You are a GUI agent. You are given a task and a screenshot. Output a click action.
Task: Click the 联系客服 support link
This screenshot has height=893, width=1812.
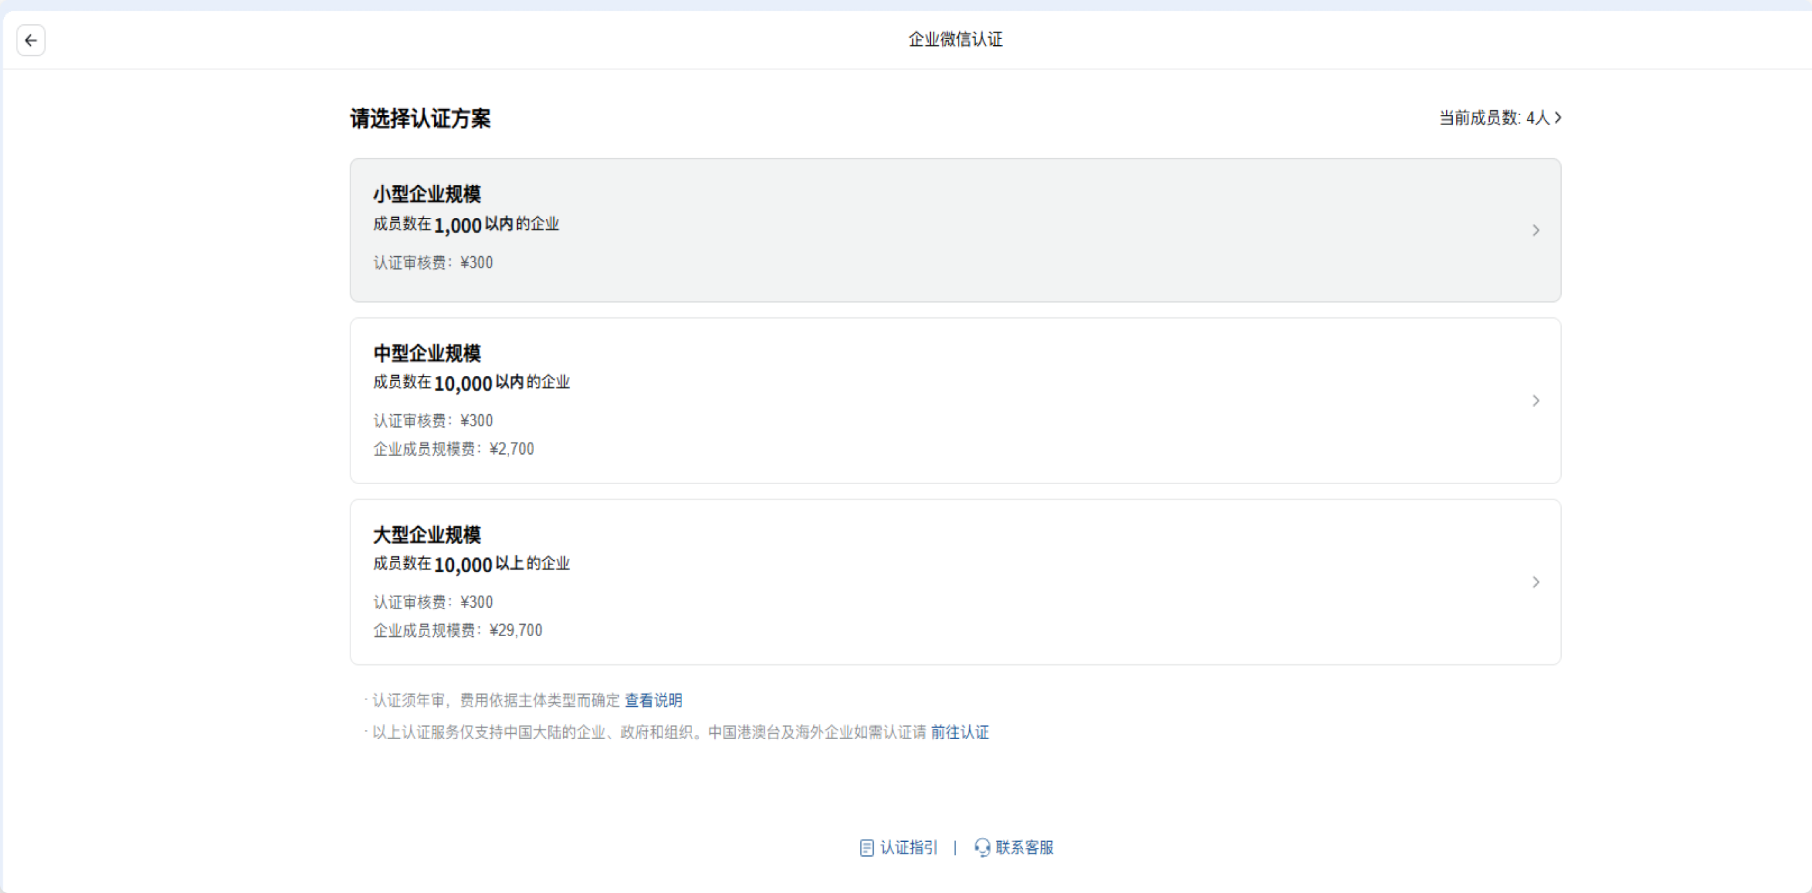pyautogui.click(x=1024, y=848)
